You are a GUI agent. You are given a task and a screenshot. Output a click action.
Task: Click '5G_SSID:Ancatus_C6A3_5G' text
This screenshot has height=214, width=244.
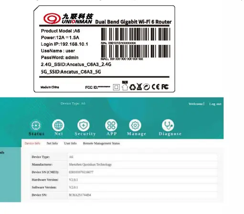[x=71, y=72]
